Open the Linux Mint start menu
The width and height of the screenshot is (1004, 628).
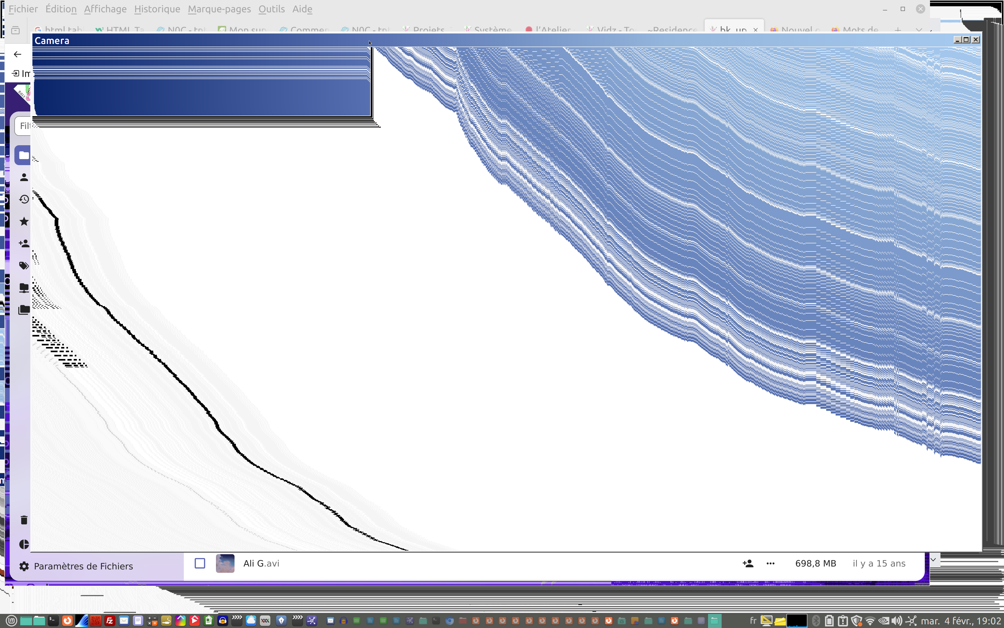11,620
